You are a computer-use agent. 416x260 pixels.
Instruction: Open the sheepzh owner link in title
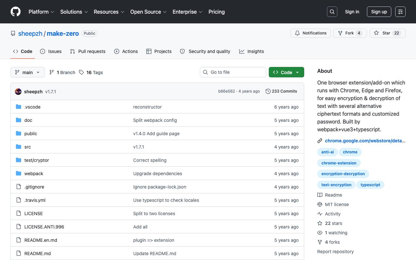tap(30, 33)
